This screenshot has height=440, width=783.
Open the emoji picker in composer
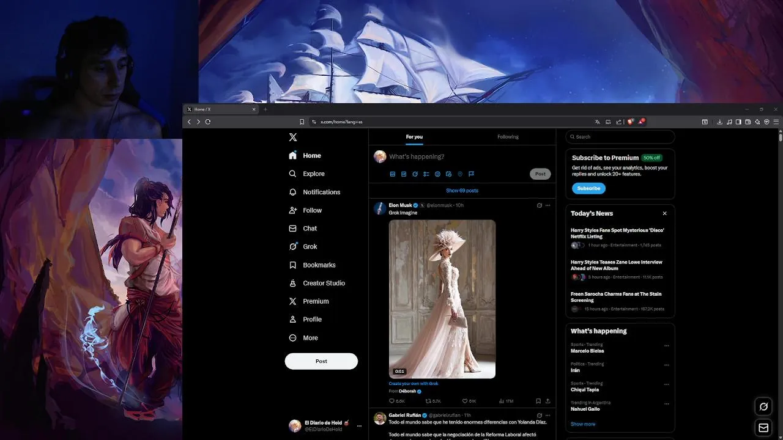point(437,174)
